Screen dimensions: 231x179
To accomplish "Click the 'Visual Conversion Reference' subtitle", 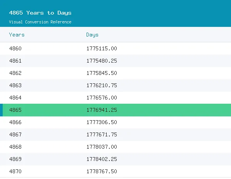I will click(40, 22).
